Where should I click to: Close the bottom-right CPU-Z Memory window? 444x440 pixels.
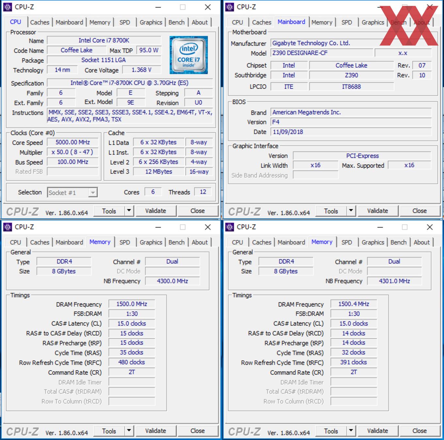[430, 227]
